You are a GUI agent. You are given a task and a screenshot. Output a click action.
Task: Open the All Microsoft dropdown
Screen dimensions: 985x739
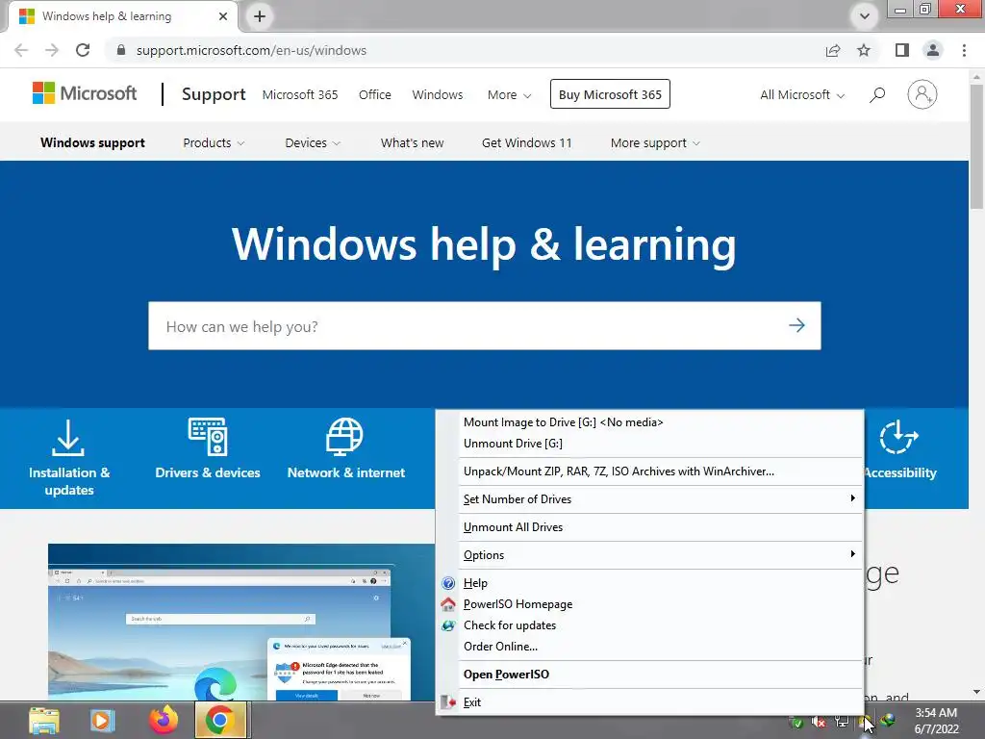coord(802,95)
